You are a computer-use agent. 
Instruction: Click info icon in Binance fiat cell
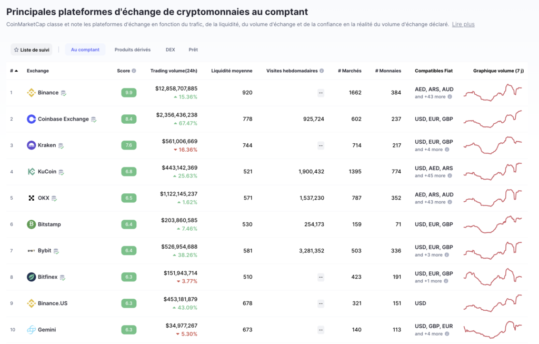[450, 96]
